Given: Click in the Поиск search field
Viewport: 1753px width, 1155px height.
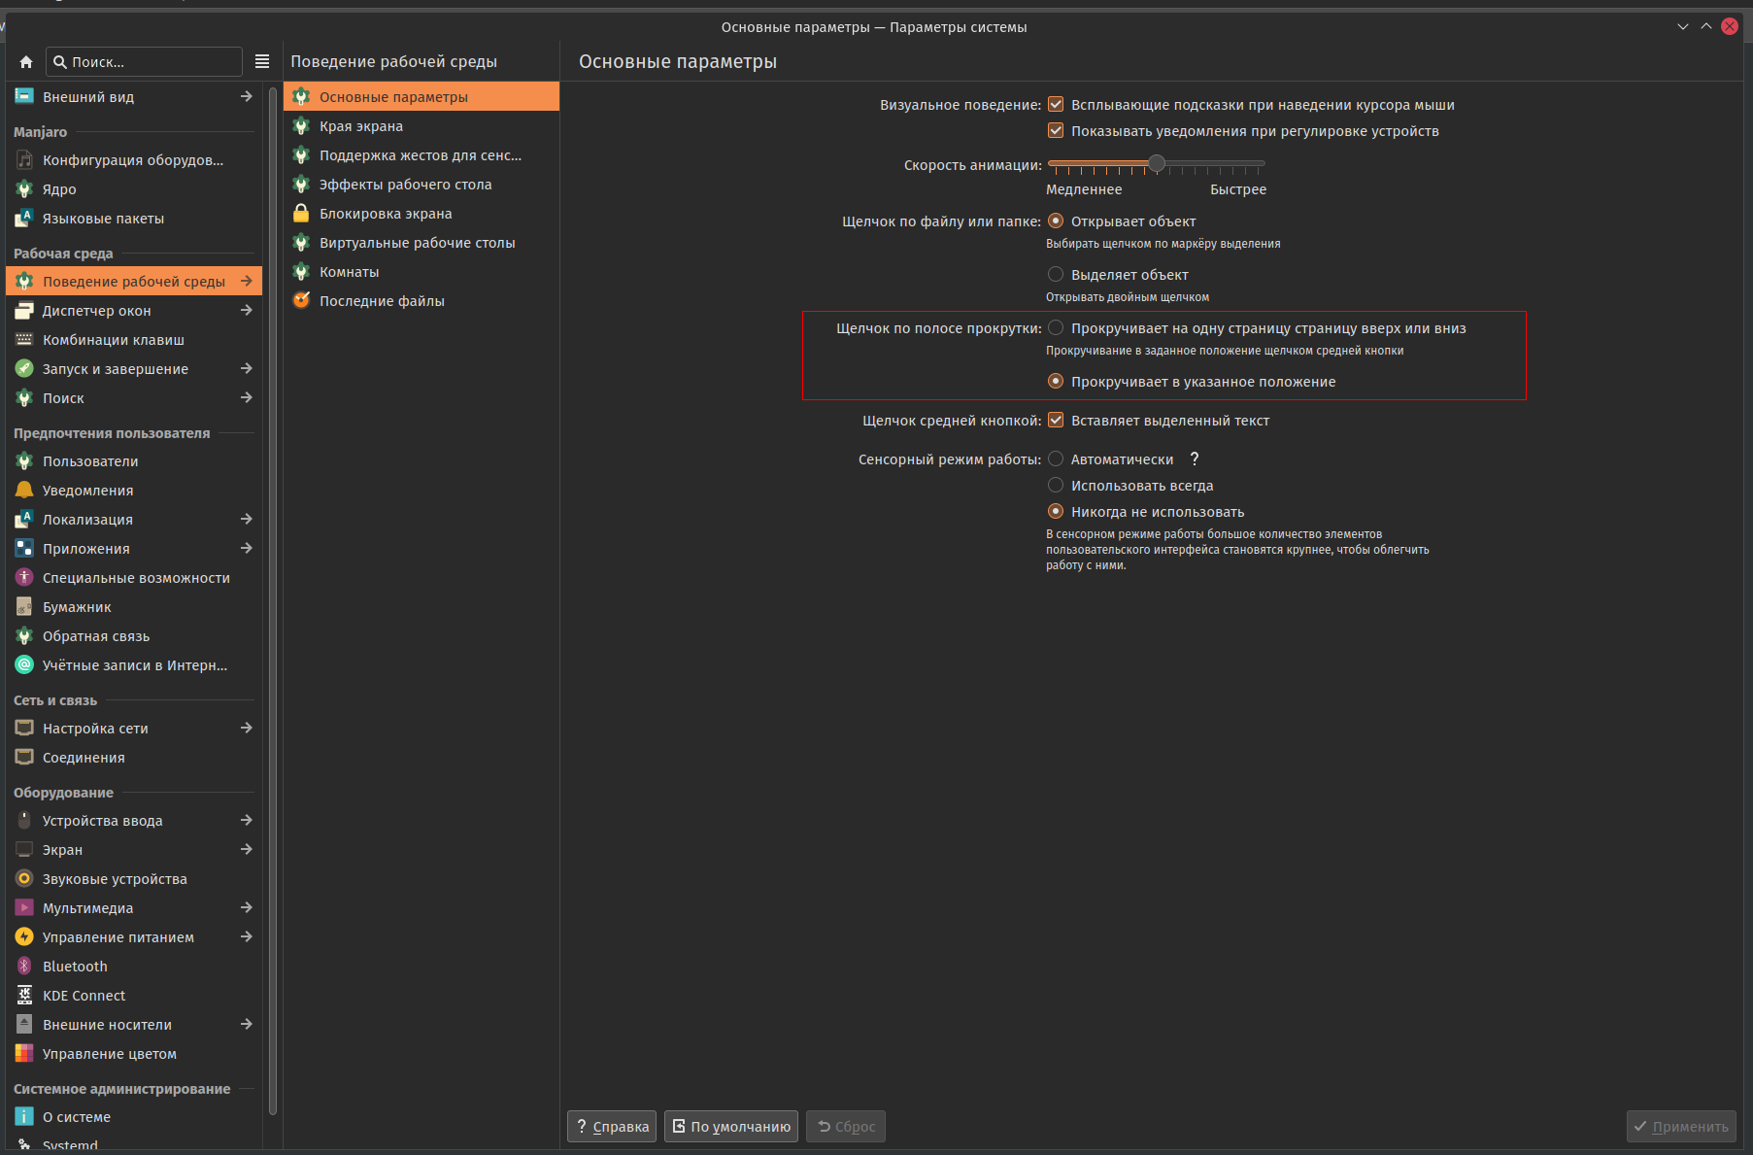Looking at the screenshot, I should coord(145,62).
